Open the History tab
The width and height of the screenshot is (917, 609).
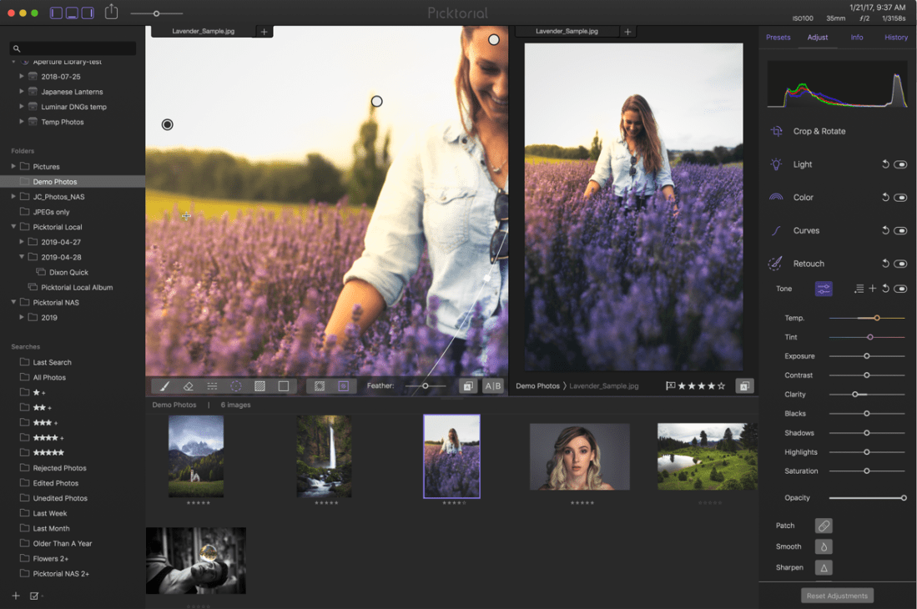[896, 38]
